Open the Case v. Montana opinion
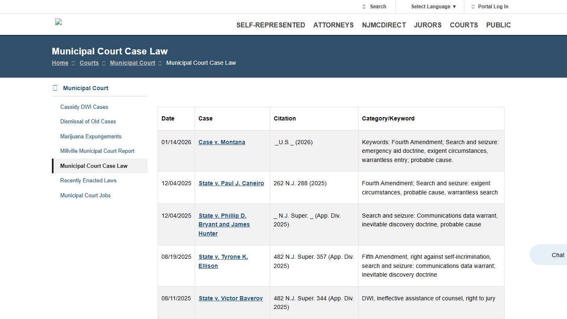The image size is (567, 319). pyautogui.click(x=222, y=142)
